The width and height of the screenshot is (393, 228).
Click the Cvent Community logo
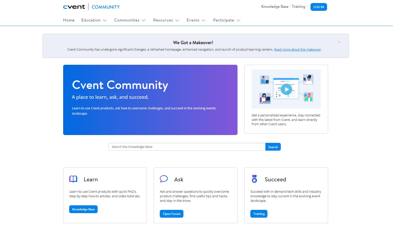coord(91,7)
